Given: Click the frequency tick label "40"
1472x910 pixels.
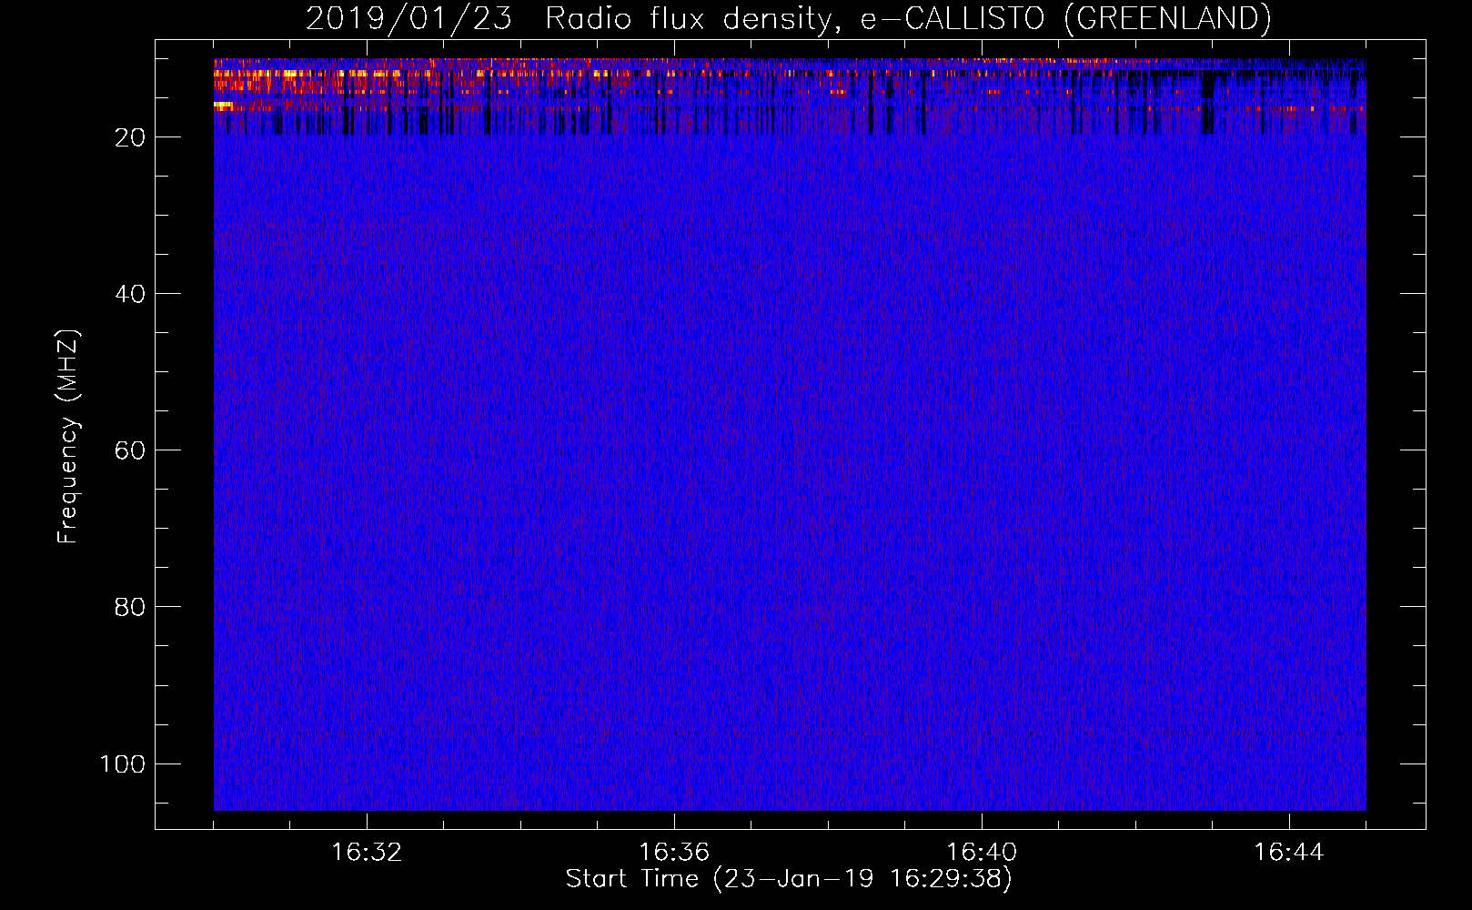Looking at the screenshot, I should (130, 294).
